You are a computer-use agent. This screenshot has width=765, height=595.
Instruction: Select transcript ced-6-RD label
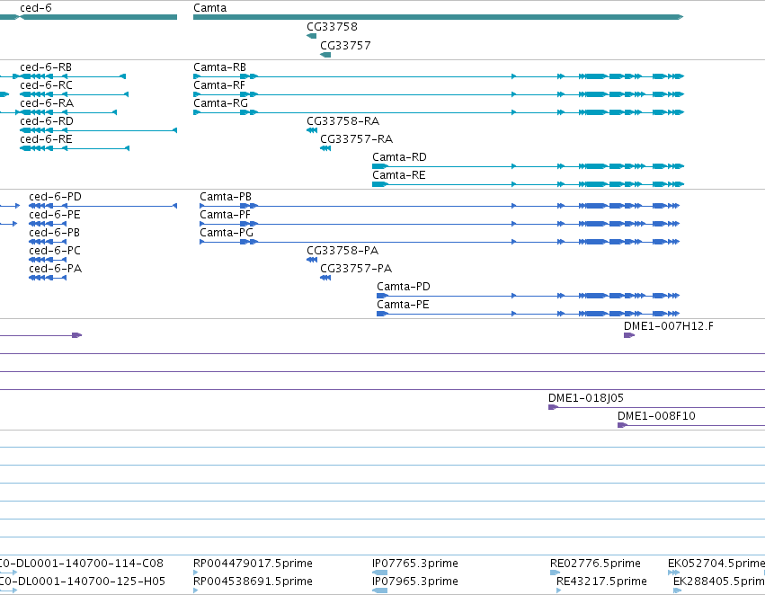tap(47, 121)
